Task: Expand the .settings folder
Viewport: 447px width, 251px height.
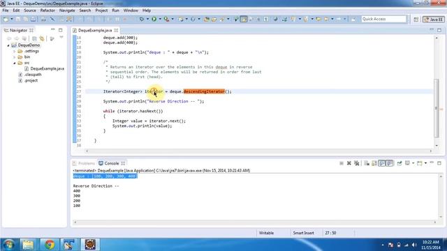Action: pos(14,51)
